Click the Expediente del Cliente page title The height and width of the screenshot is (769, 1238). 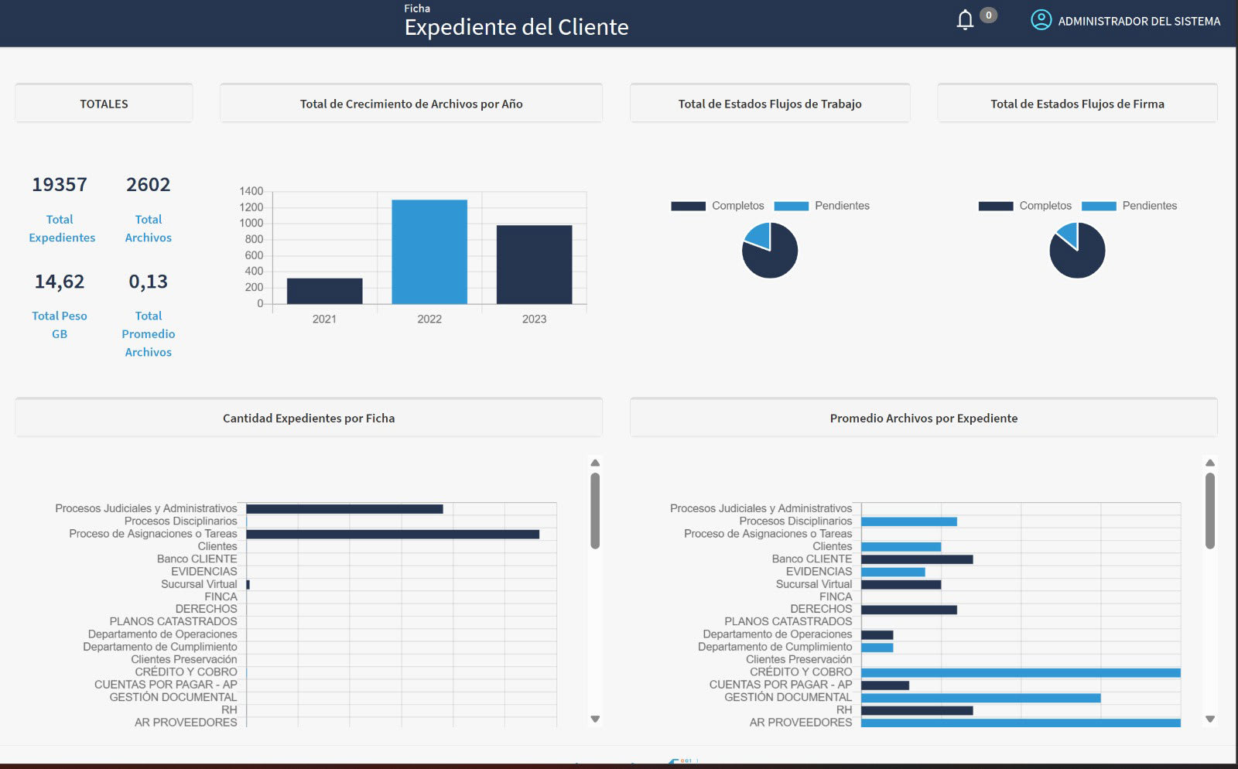516,27
